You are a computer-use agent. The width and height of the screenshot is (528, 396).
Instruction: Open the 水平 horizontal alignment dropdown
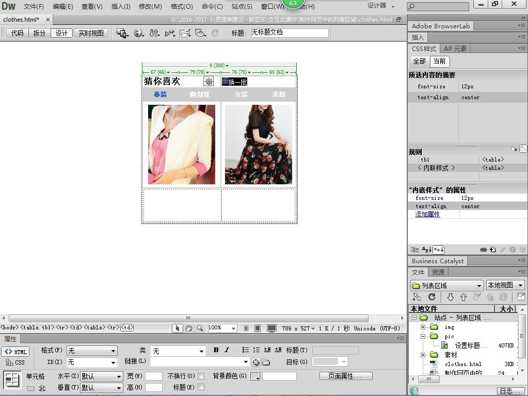(x=101, y=376)
